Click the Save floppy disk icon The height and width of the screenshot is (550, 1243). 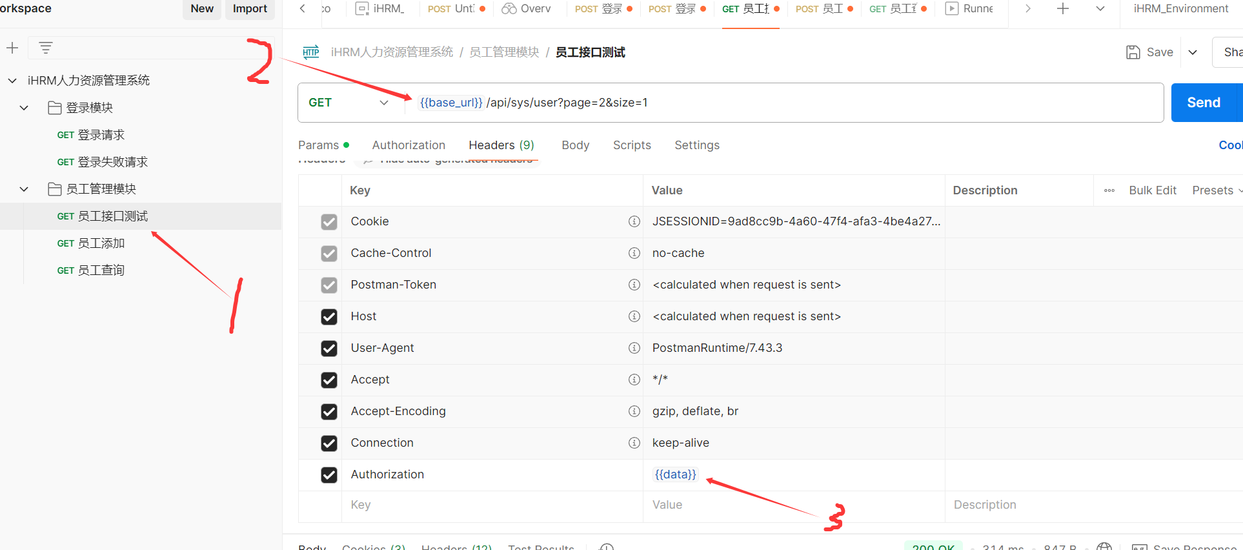pos(1133,52)
